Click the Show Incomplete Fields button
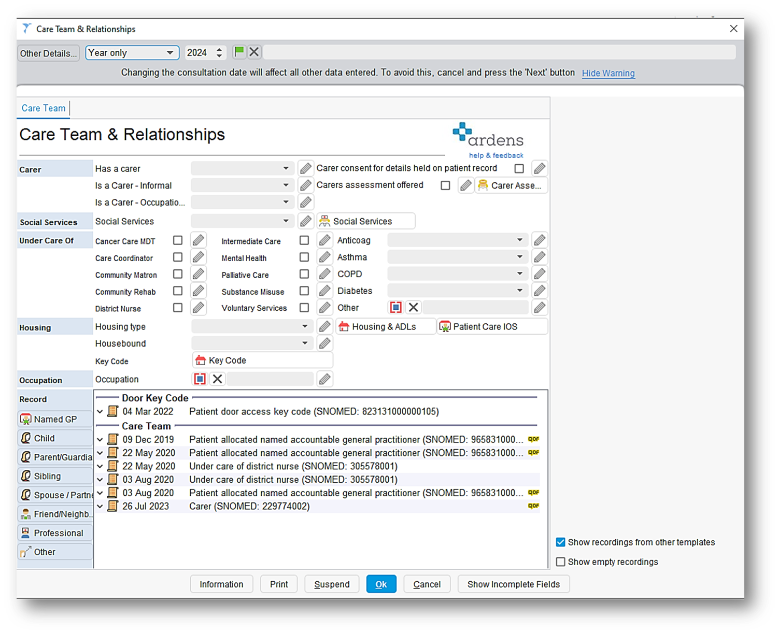 tap(514, 584)
